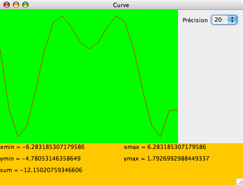Click the Précision value 20
Screen dimensions: 243x185
(218, 20)
